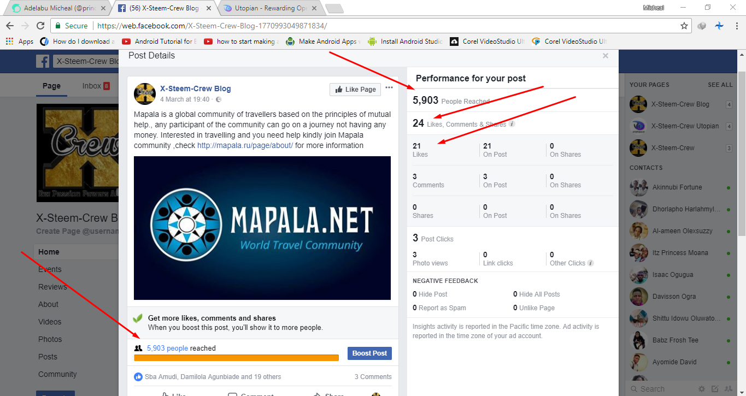Click the Facebook logo in the header
Screen dimensions: 746x396
click(43, 61)
